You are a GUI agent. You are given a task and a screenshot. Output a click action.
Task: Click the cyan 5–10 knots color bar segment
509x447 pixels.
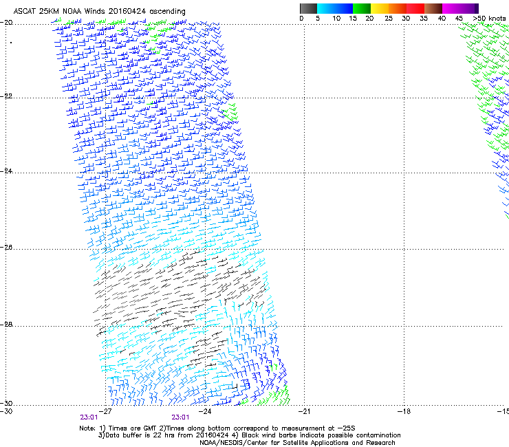(x=325, y=8)
